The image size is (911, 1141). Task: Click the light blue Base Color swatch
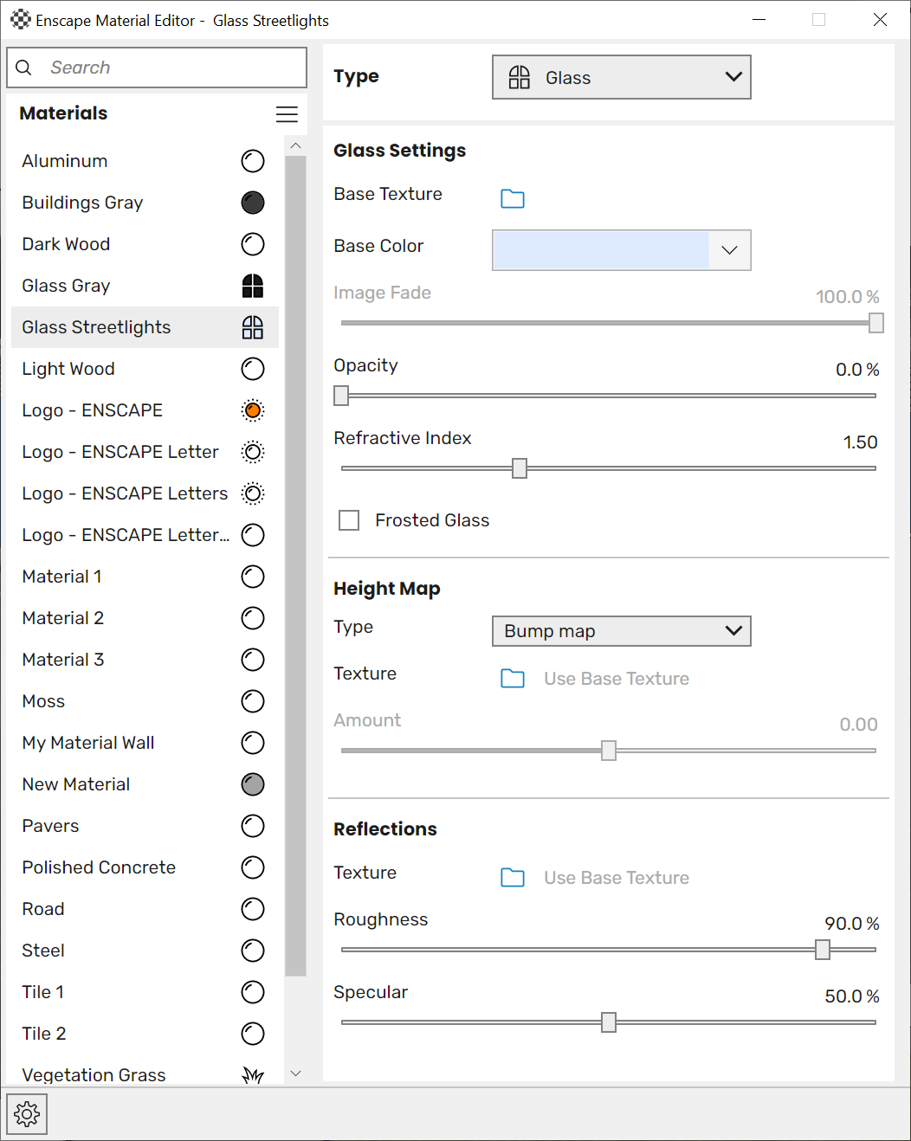pyautogui.click(x=601, y=250)
